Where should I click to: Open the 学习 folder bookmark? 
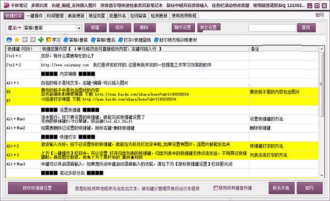pyautogui.click(x=53, y=40)
